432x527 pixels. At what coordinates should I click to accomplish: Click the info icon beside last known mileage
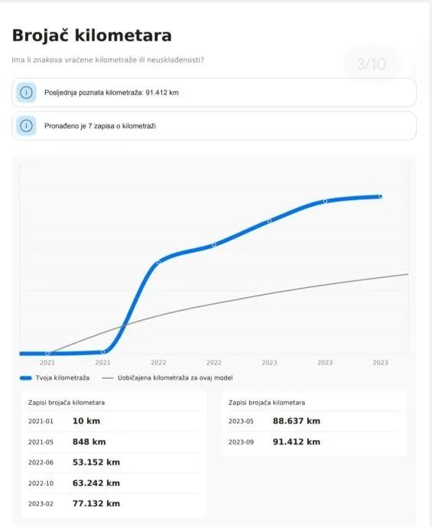point(26,92)
